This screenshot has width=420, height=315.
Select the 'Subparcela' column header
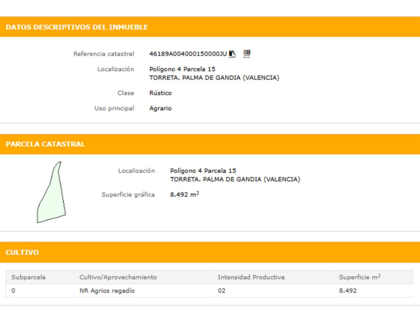(28, 277)
